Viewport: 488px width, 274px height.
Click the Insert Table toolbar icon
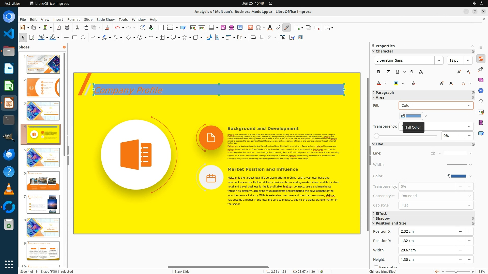point(211,28)
